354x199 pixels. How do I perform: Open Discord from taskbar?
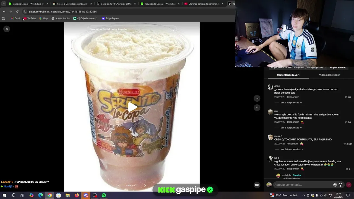[86, 195]
